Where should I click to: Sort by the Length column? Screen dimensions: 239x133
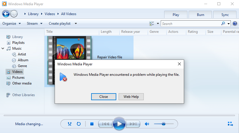109,32
